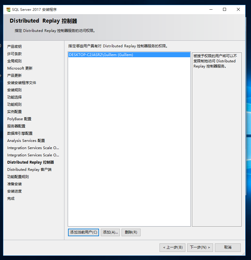
Task: Click 产品更新 step in sidebar
Action: (x=14, y=76)
